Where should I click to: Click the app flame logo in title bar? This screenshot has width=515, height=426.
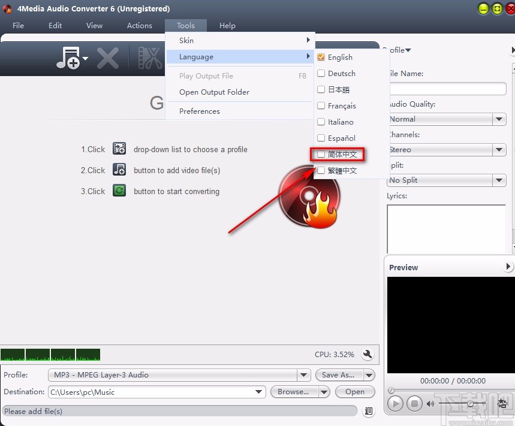(x=7, y=8)
